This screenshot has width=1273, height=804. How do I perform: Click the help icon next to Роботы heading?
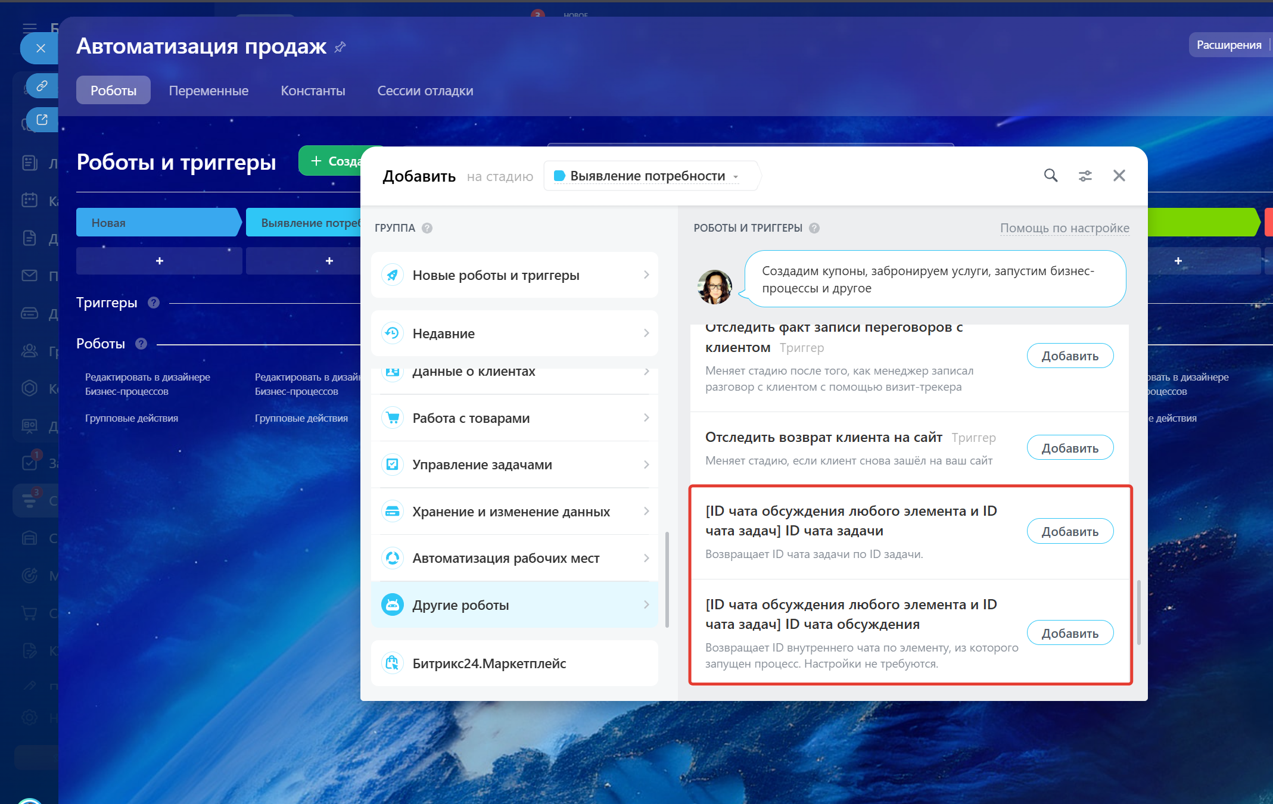pos(141,344)
